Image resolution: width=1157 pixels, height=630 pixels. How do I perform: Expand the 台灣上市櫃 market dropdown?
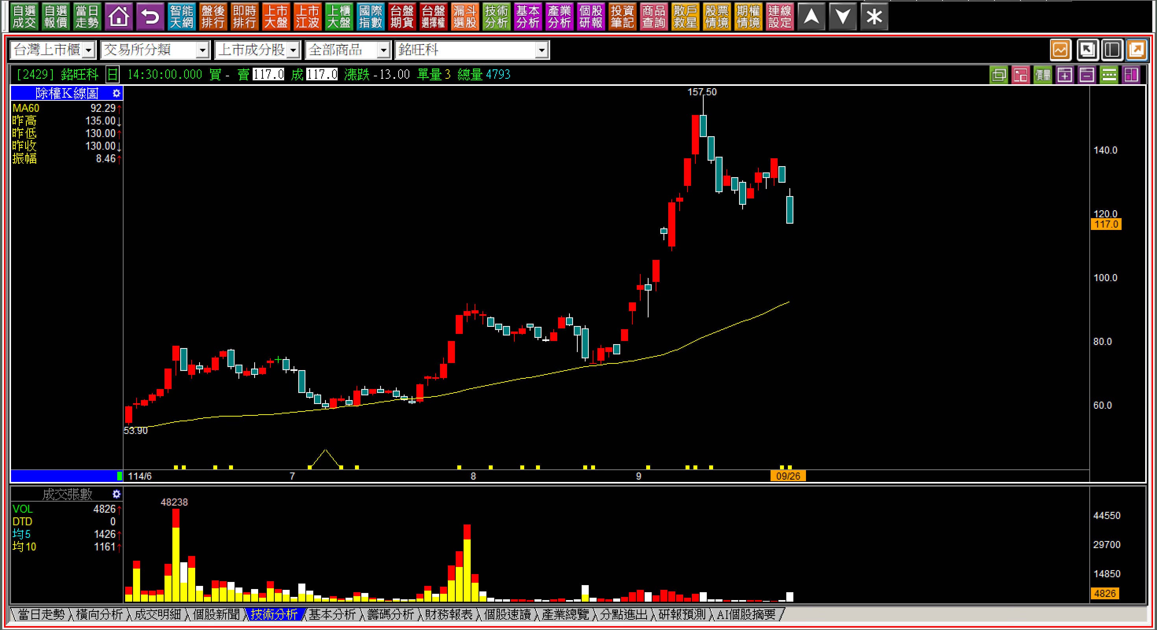[89, 50]
